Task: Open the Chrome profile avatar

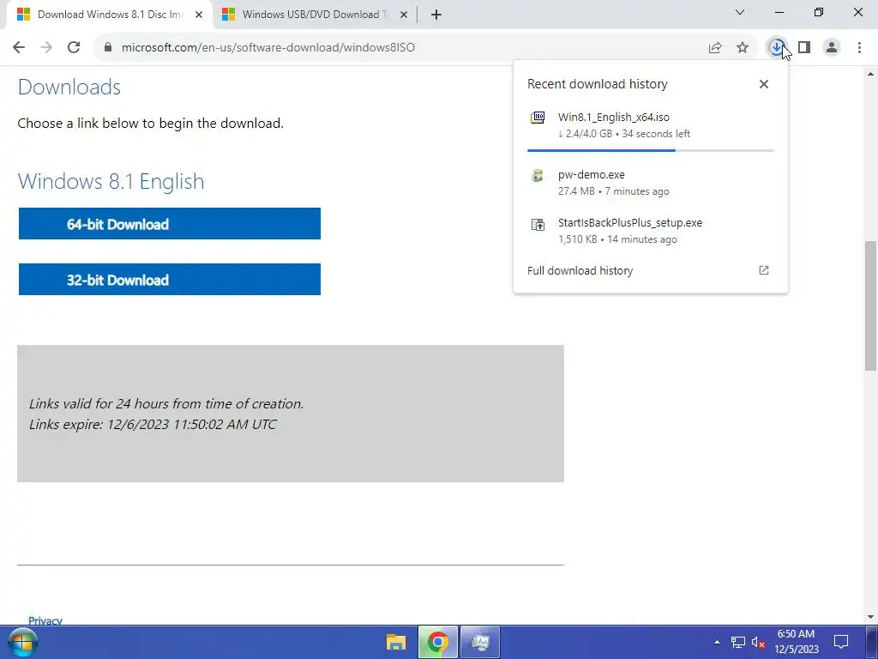Action: pyautogui.click(x=832, y=48)
